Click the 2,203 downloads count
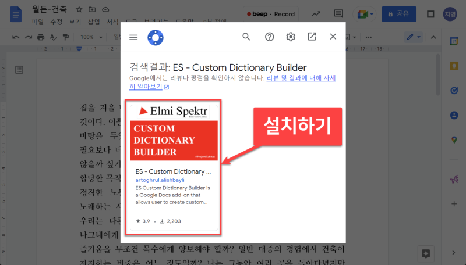 pyautogui.click(x=170, y=221)
